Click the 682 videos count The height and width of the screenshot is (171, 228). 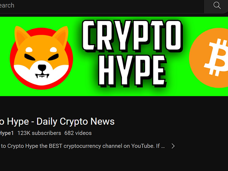pyautogui.click(x=78, y=133)
